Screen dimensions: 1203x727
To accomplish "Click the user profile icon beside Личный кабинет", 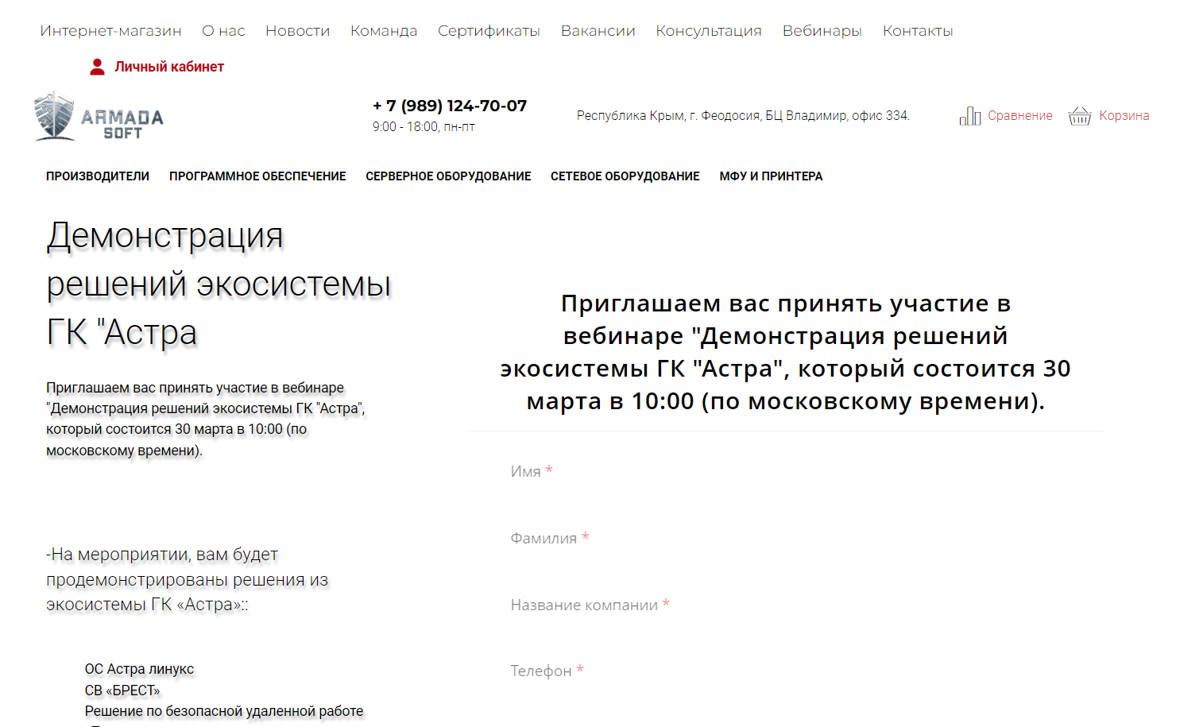I will (x=97, y=67).
